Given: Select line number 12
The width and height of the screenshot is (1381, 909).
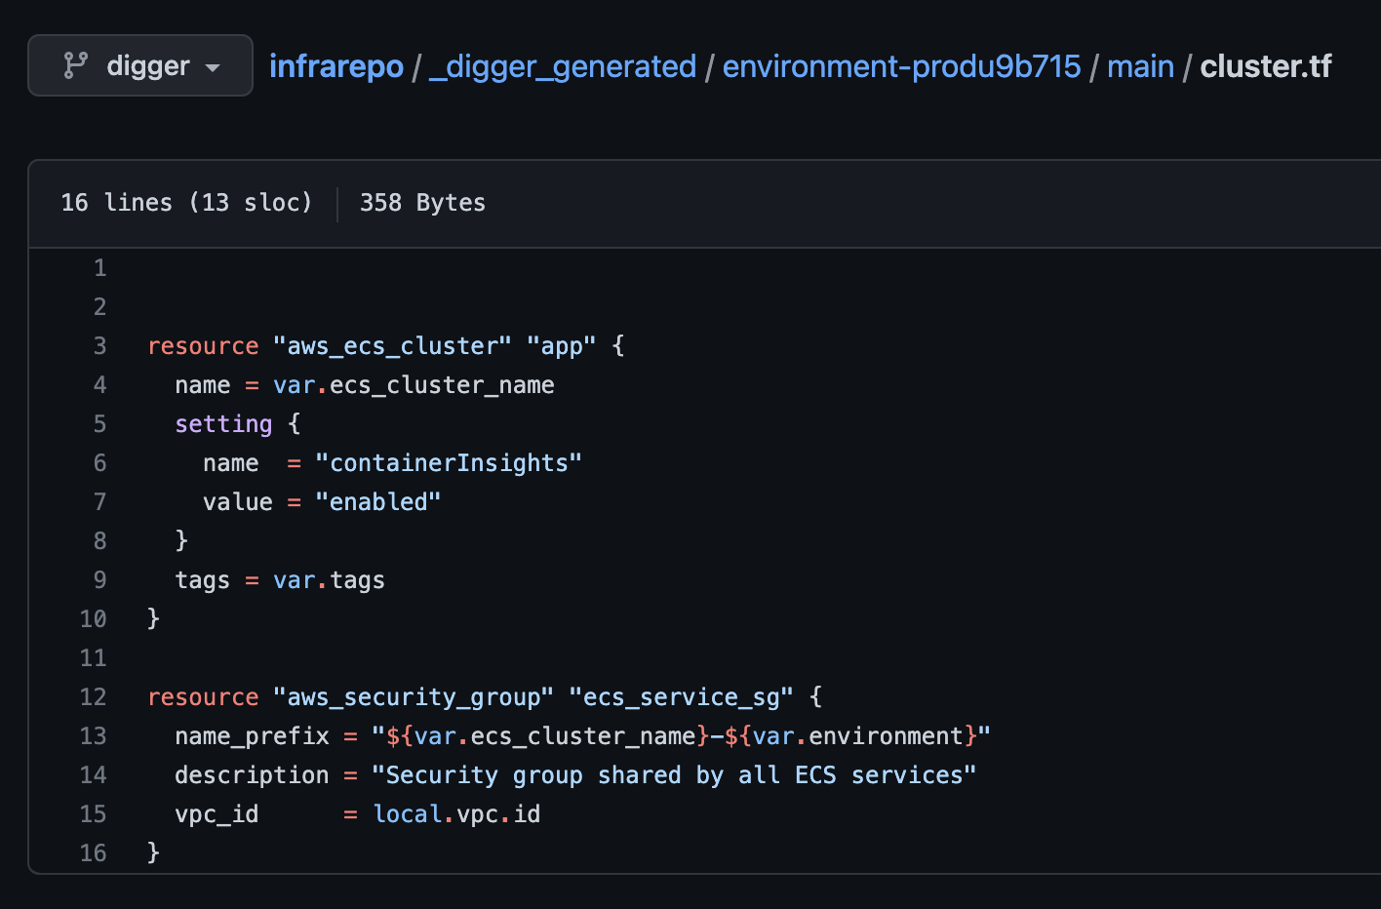Looking at the screenshot, I should [94, 697].
